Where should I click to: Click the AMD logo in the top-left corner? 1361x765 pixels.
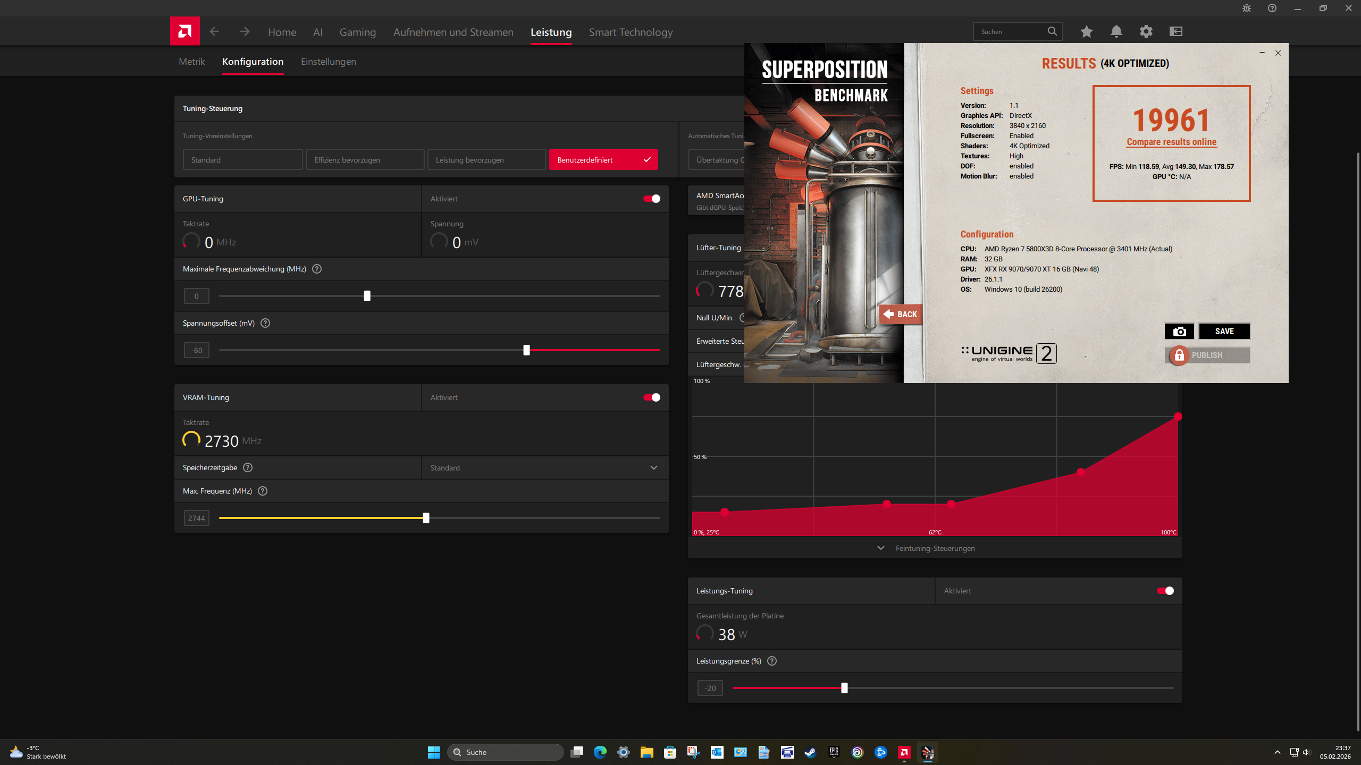184,31
